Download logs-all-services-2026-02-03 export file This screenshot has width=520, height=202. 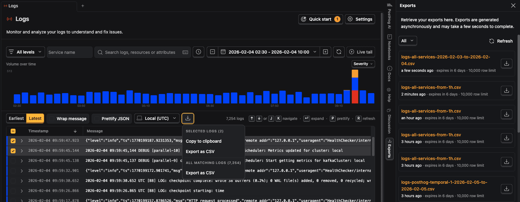coord(507,64)
